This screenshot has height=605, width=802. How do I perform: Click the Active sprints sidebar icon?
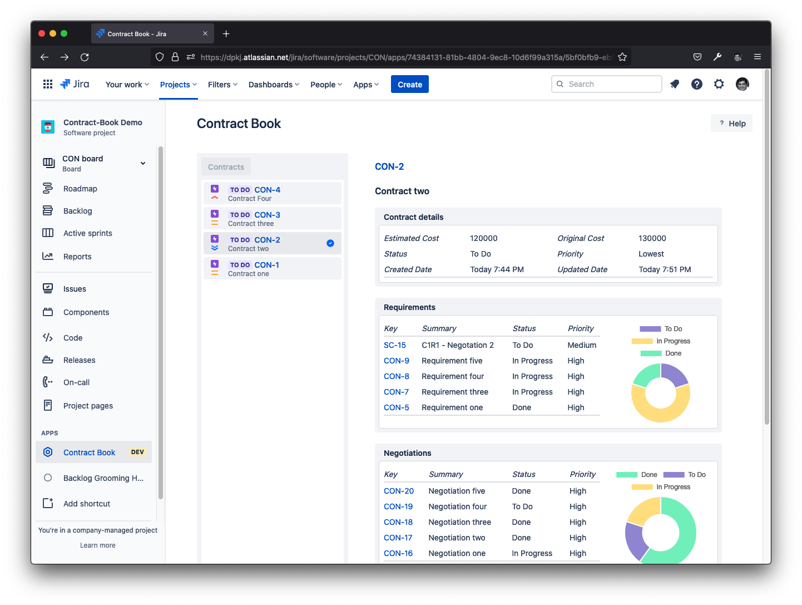48,233
